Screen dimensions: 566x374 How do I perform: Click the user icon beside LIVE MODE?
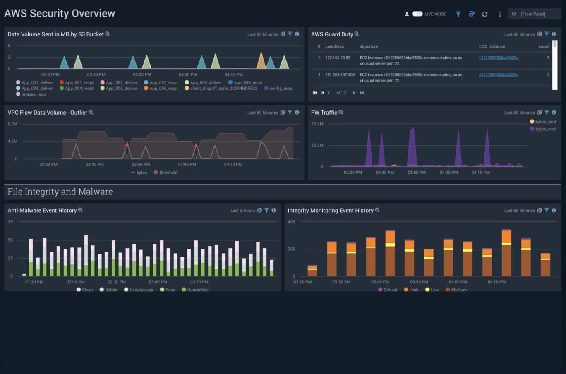407,14
